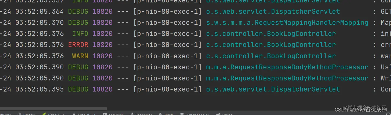Click thread name p-nio-80-exec-1 in 05.370 row

tap(168, 23)
